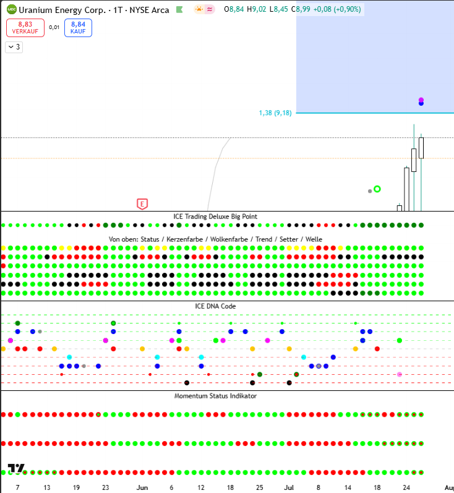The image size is (454, 493).
Task: Click the TradingView logo in bottom-left corner
Action: [16, 468]
